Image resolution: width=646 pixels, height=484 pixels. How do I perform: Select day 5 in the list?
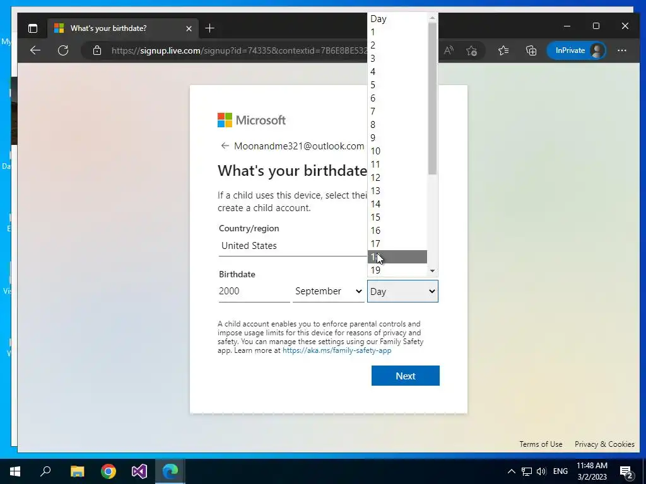tap(397, 85)
